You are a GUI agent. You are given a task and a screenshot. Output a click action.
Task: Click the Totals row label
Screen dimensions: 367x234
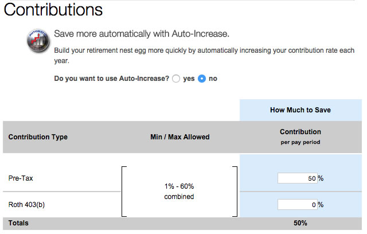(x=18, y=223)
